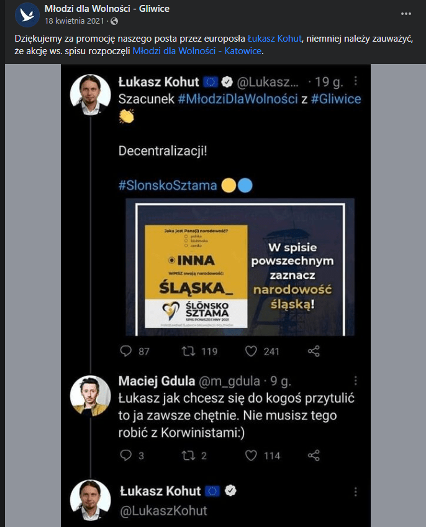
Task: Click the public globe privacy icon
Action: [114, 21]
